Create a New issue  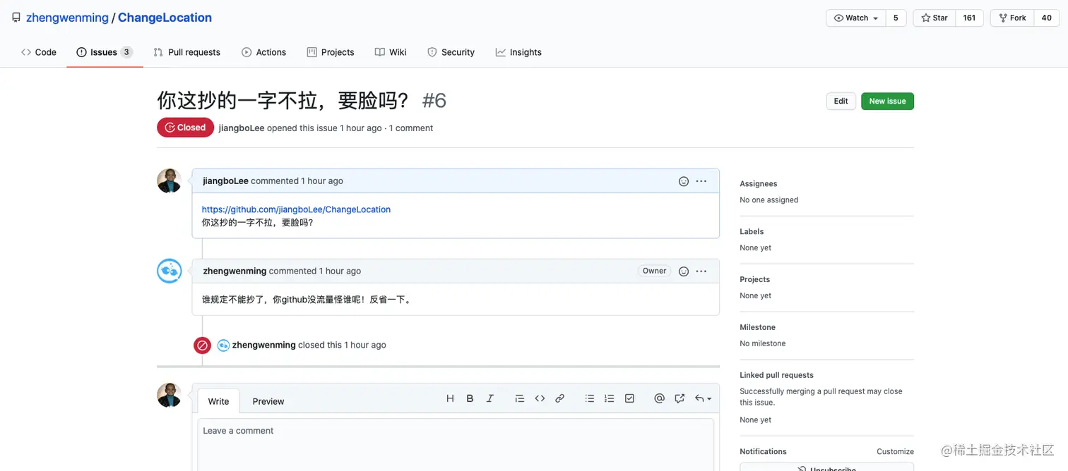[x=887, y=101]
